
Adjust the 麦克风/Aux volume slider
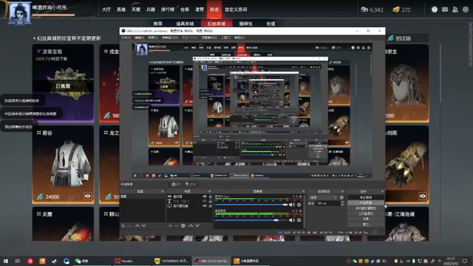click(251, 205)
